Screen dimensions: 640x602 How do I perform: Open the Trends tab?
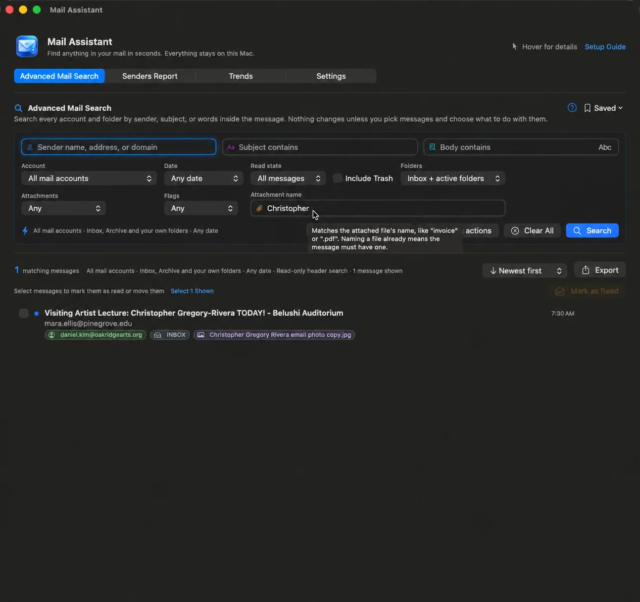point(241,76)
